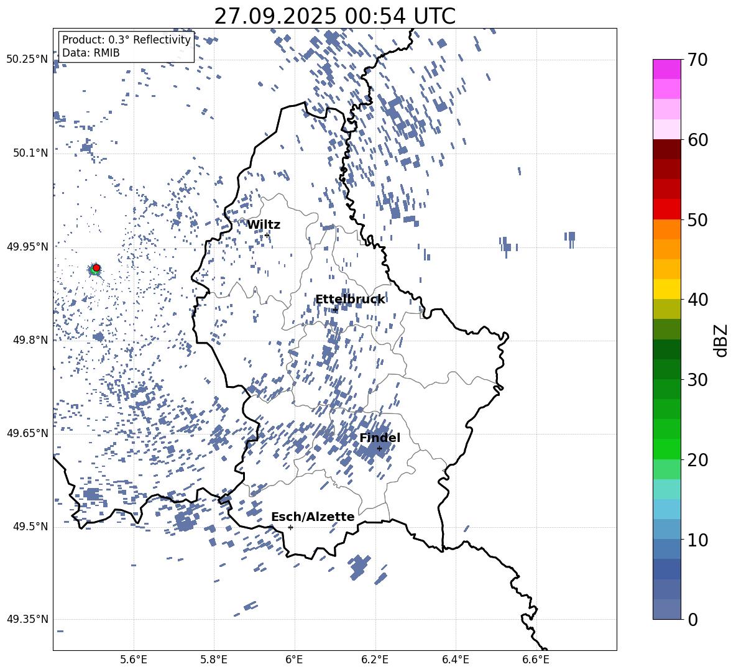Pick the bright red swatch just above 50 dBZ
This screenshot has width=736, height=672.
tap(666, 209)
